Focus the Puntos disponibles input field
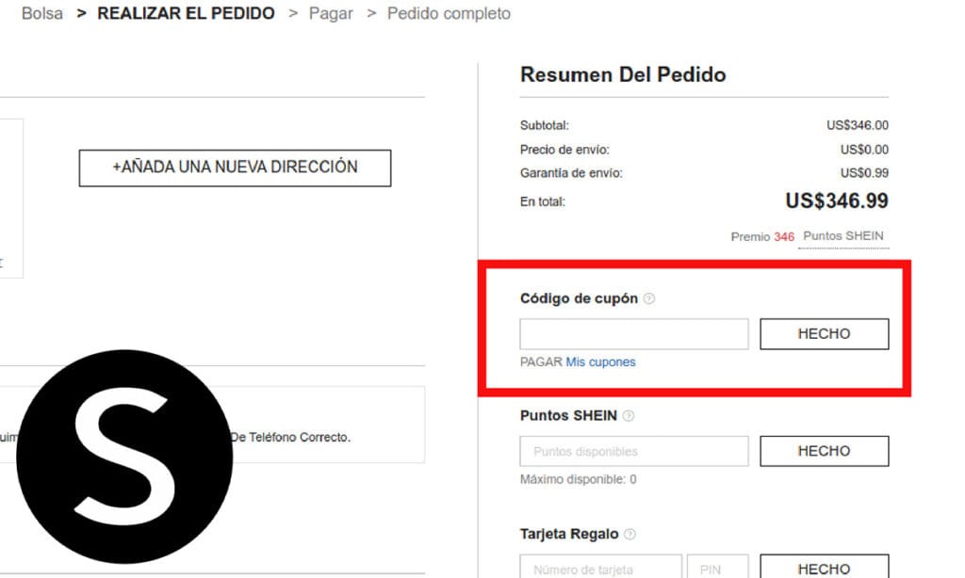The height and width of the screenshot is (578, 965). pos(634,451)
